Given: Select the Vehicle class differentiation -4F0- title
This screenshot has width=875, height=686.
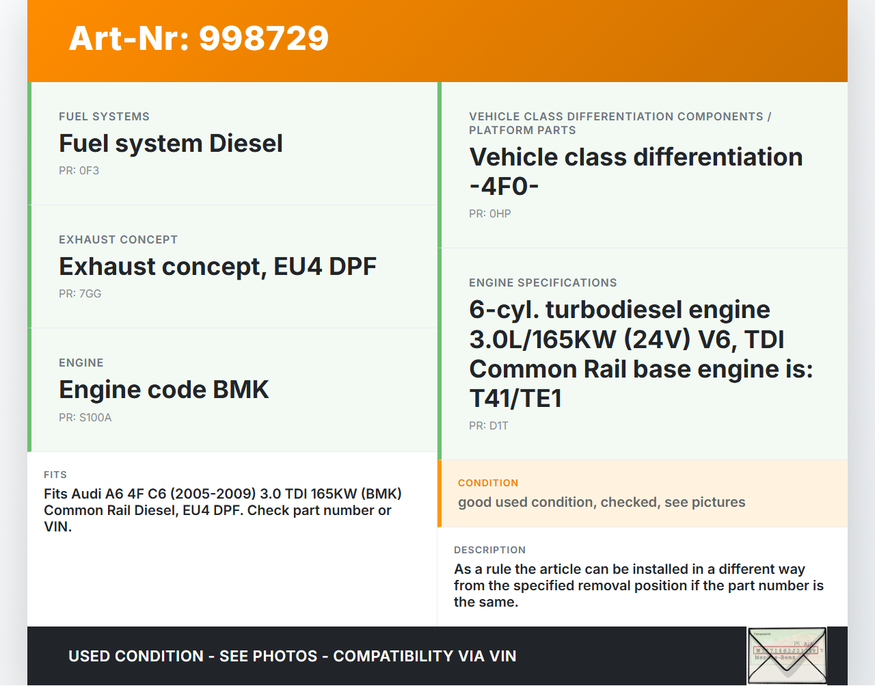Looking at the screenshot, I should (x=635, y=172).
